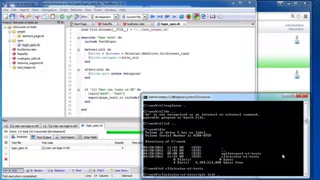Select rwebspec_utils.rb in project tree
The image size is (320, 180).
[x=28, y=58]
